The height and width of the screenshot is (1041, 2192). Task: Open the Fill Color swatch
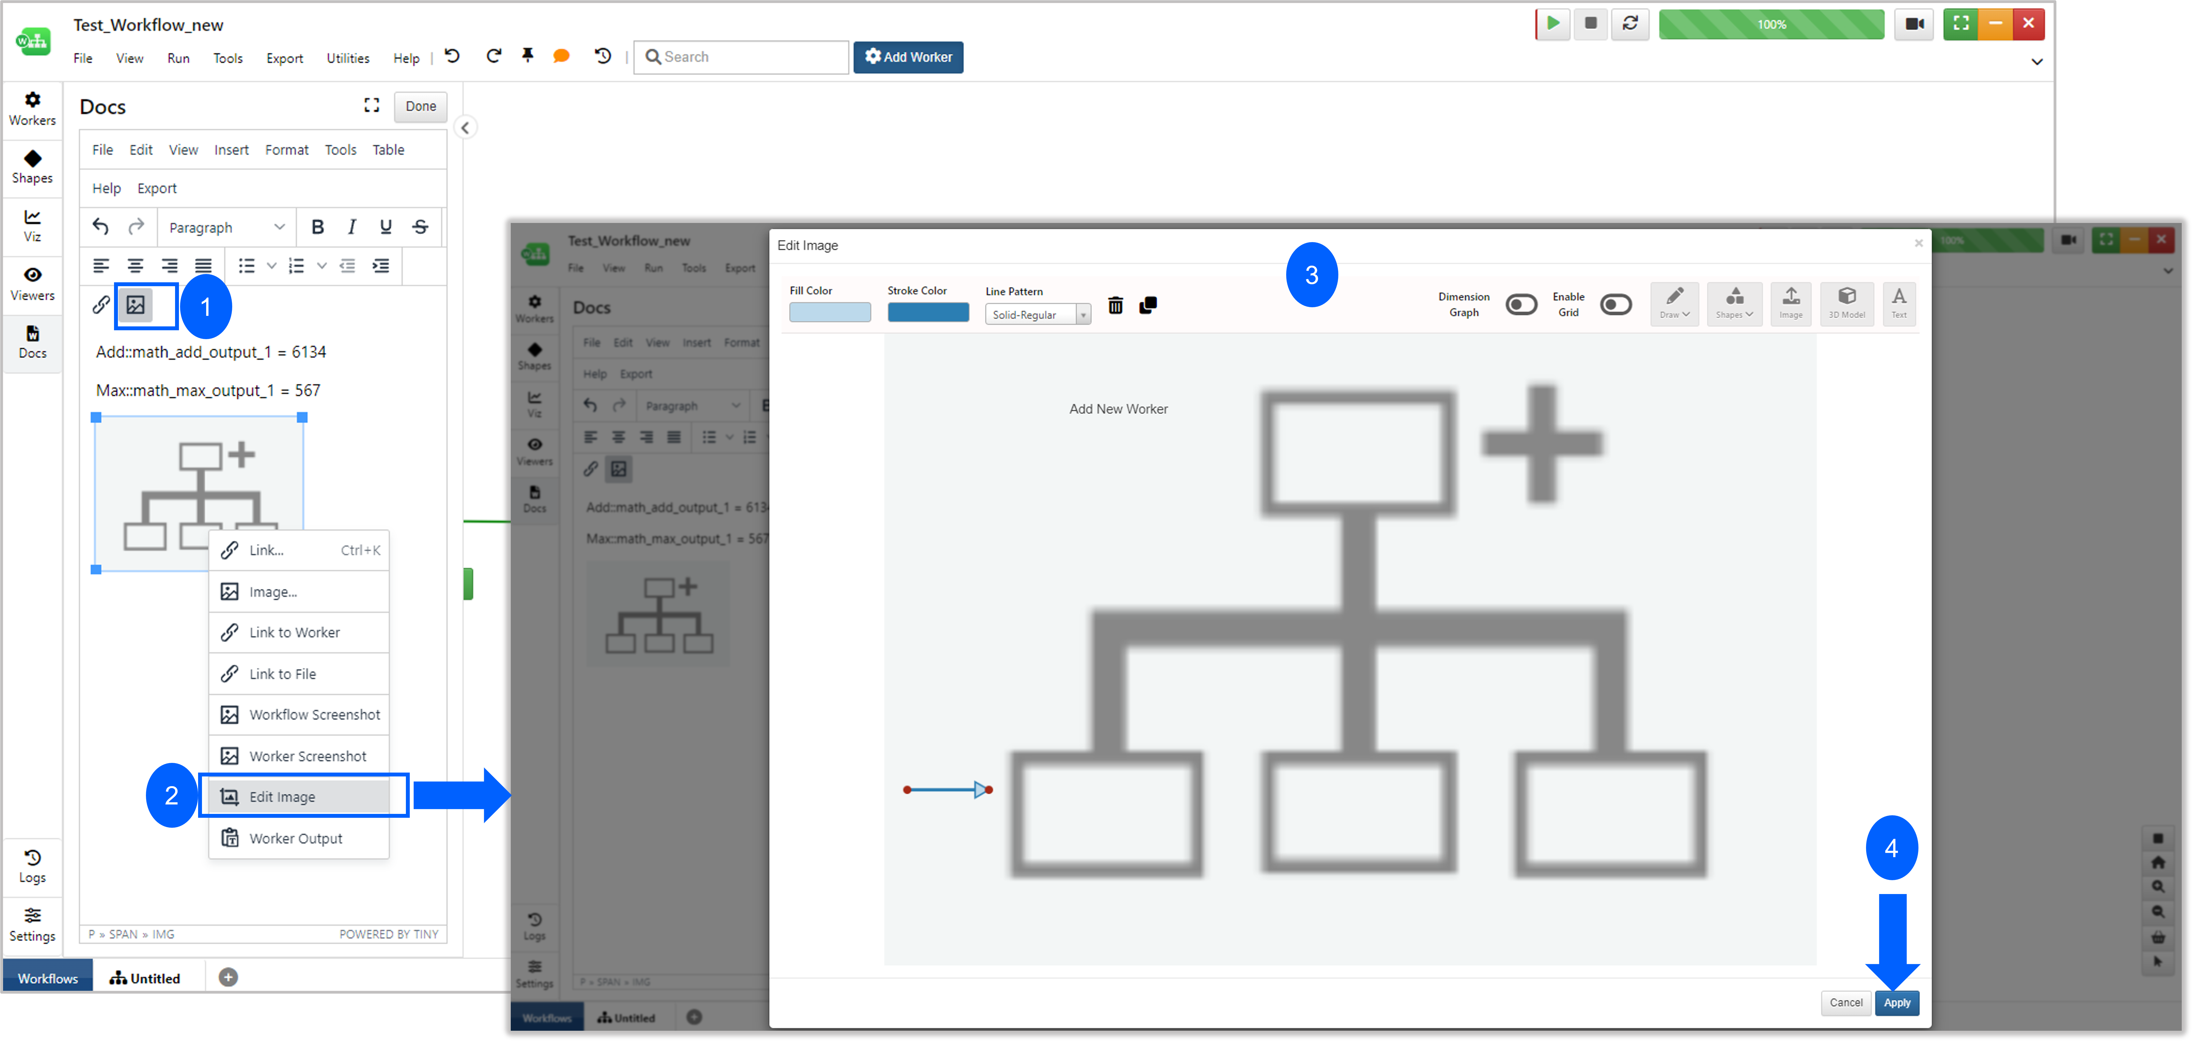(x=830, y=312)
